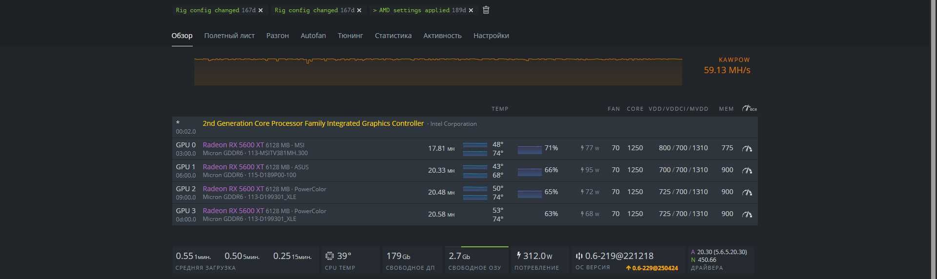Open overclock gauge icon for GPU 0
Image resolution: width=937 pixels, height=279 pixels.
pos(747,148)
